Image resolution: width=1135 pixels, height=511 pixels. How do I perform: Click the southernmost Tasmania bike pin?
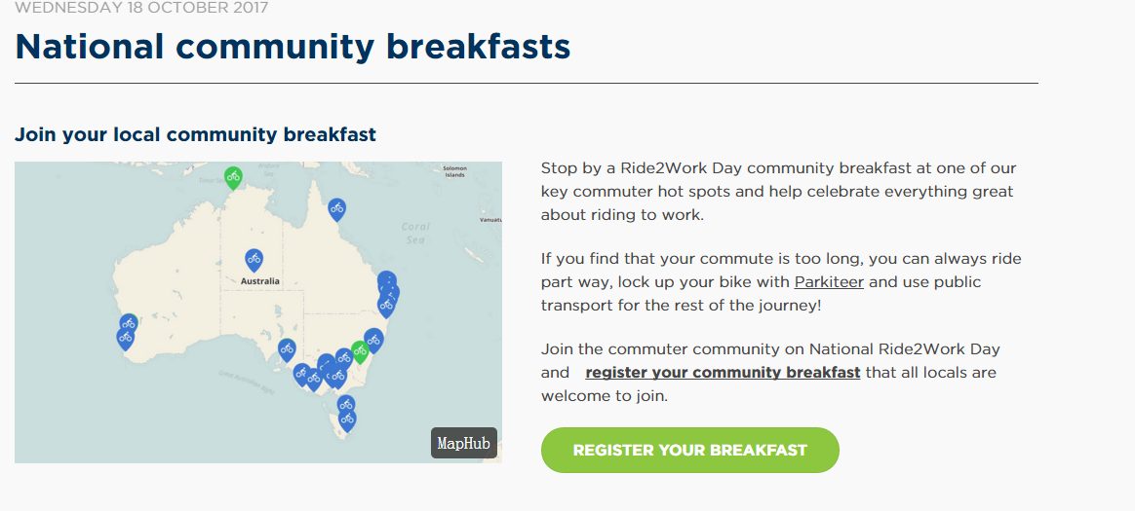pos(347,420)
